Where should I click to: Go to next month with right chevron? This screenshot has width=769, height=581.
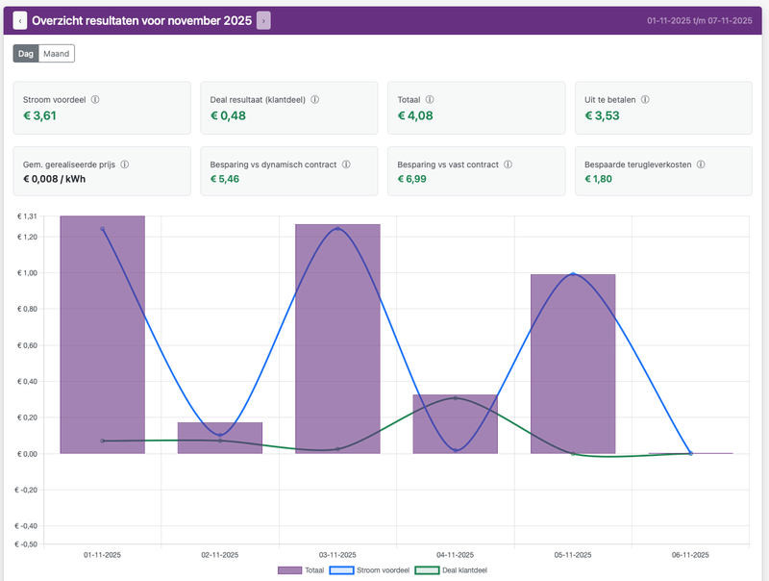pos(263,20)
